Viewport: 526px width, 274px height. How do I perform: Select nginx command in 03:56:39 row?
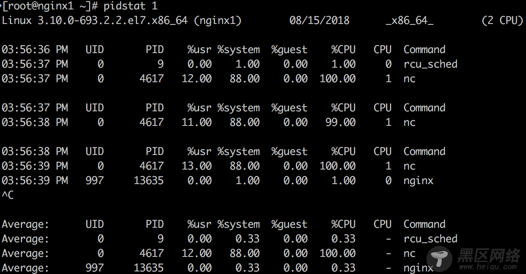point(418,181)
